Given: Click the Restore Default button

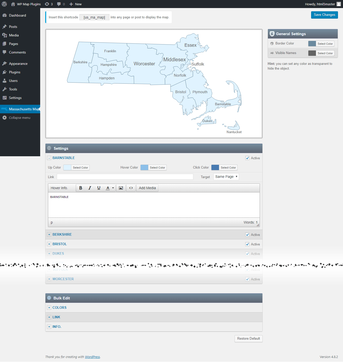Looking at the screenshot, I should 249,339.
